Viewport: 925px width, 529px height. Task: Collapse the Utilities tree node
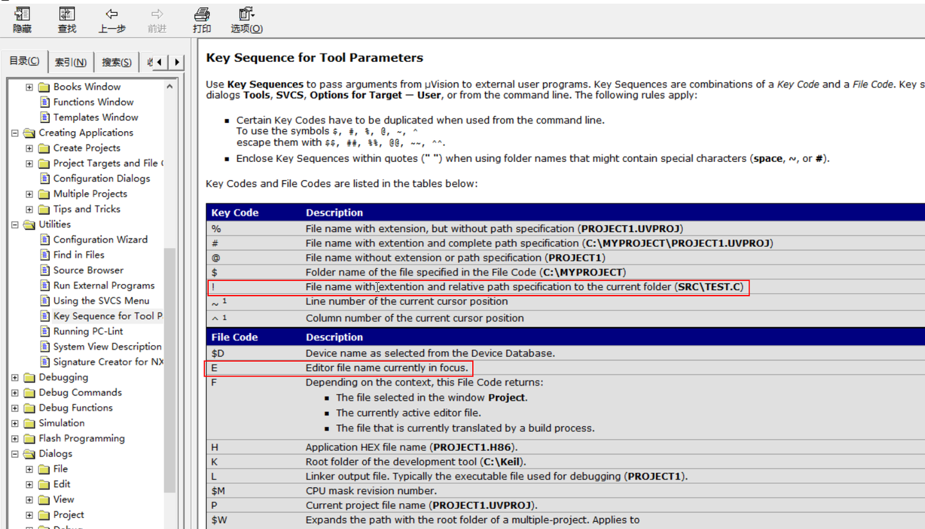click(x=15, y=224)
